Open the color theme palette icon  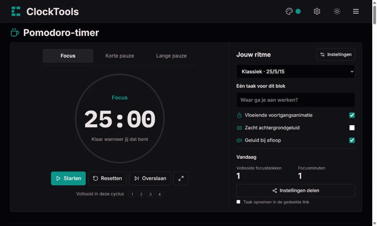coord(289,11)
